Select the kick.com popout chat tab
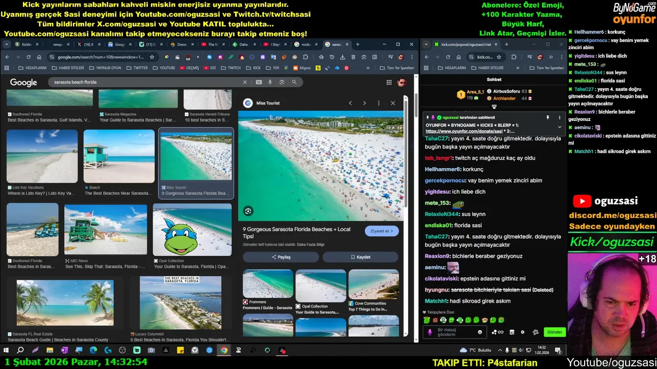The height and width of the screenshot is (369, 657). tap(466, 45)
